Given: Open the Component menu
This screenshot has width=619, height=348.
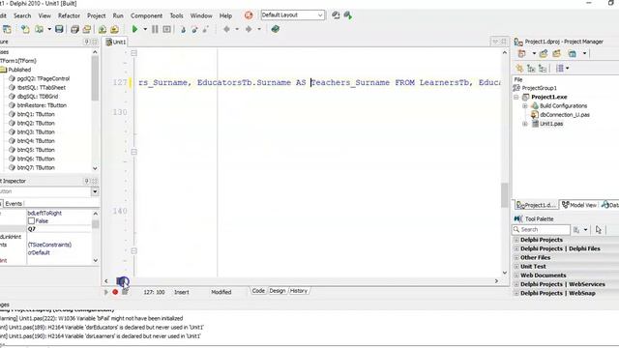Looking at the screenshot, I should point(146,15).
